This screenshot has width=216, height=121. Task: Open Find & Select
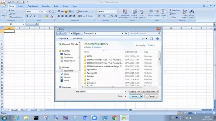coord(192,14)
